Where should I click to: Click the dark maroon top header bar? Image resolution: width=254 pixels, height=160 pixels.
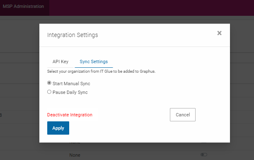pyautogui.click(x=152, y=8)
